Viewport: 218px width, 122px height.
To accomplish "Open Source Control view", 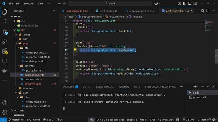I will (x=5, y=32).
